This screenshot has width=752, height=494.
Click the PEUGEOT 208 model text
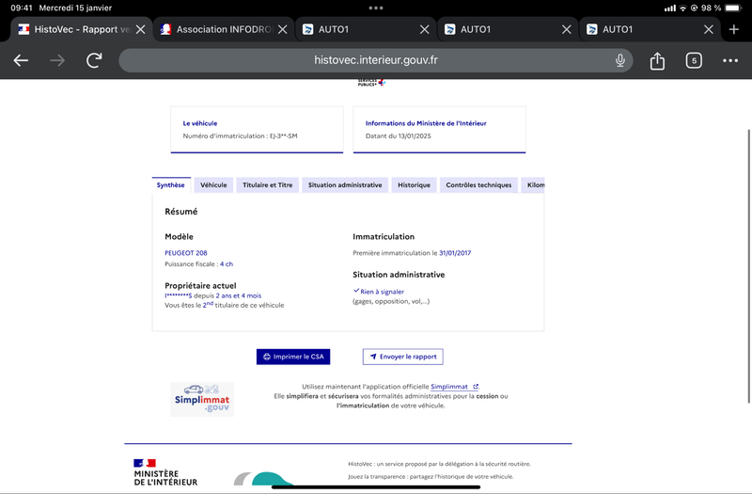185,253
